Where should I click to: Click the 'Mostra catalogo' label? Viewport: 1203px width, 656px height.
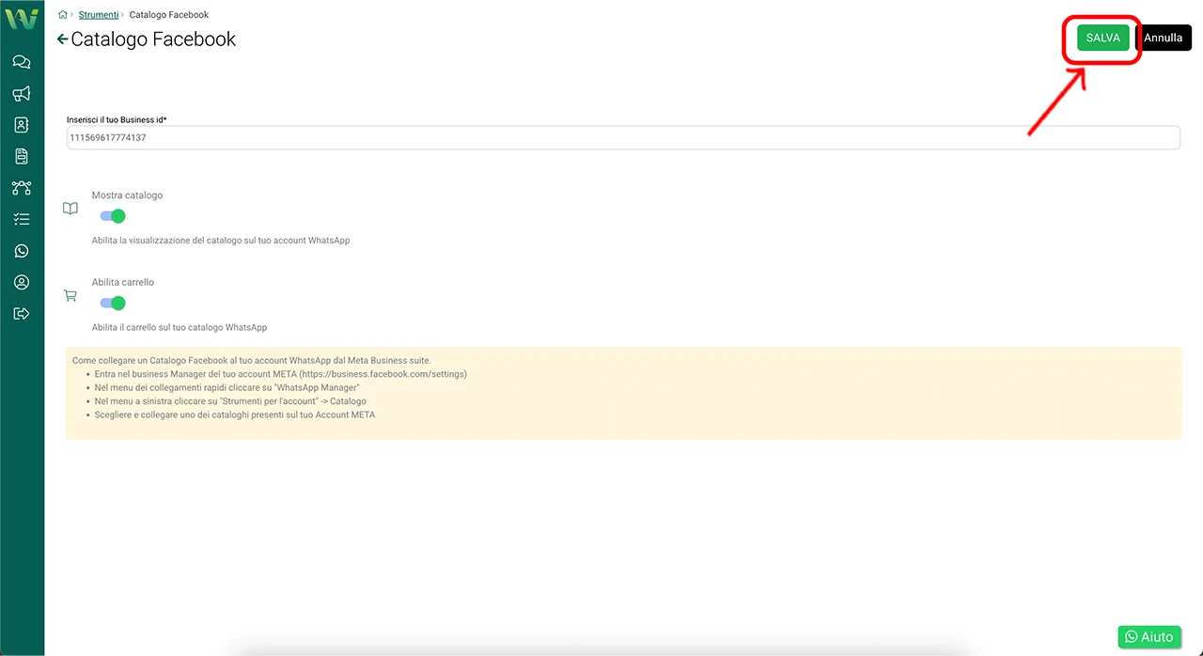tap(127, 195)
